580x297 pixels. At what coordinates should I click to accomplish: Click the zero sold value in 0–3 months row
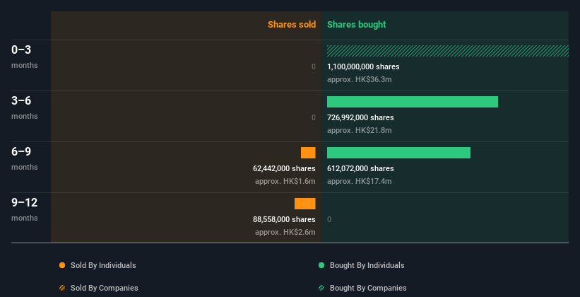tap(314, 66)
